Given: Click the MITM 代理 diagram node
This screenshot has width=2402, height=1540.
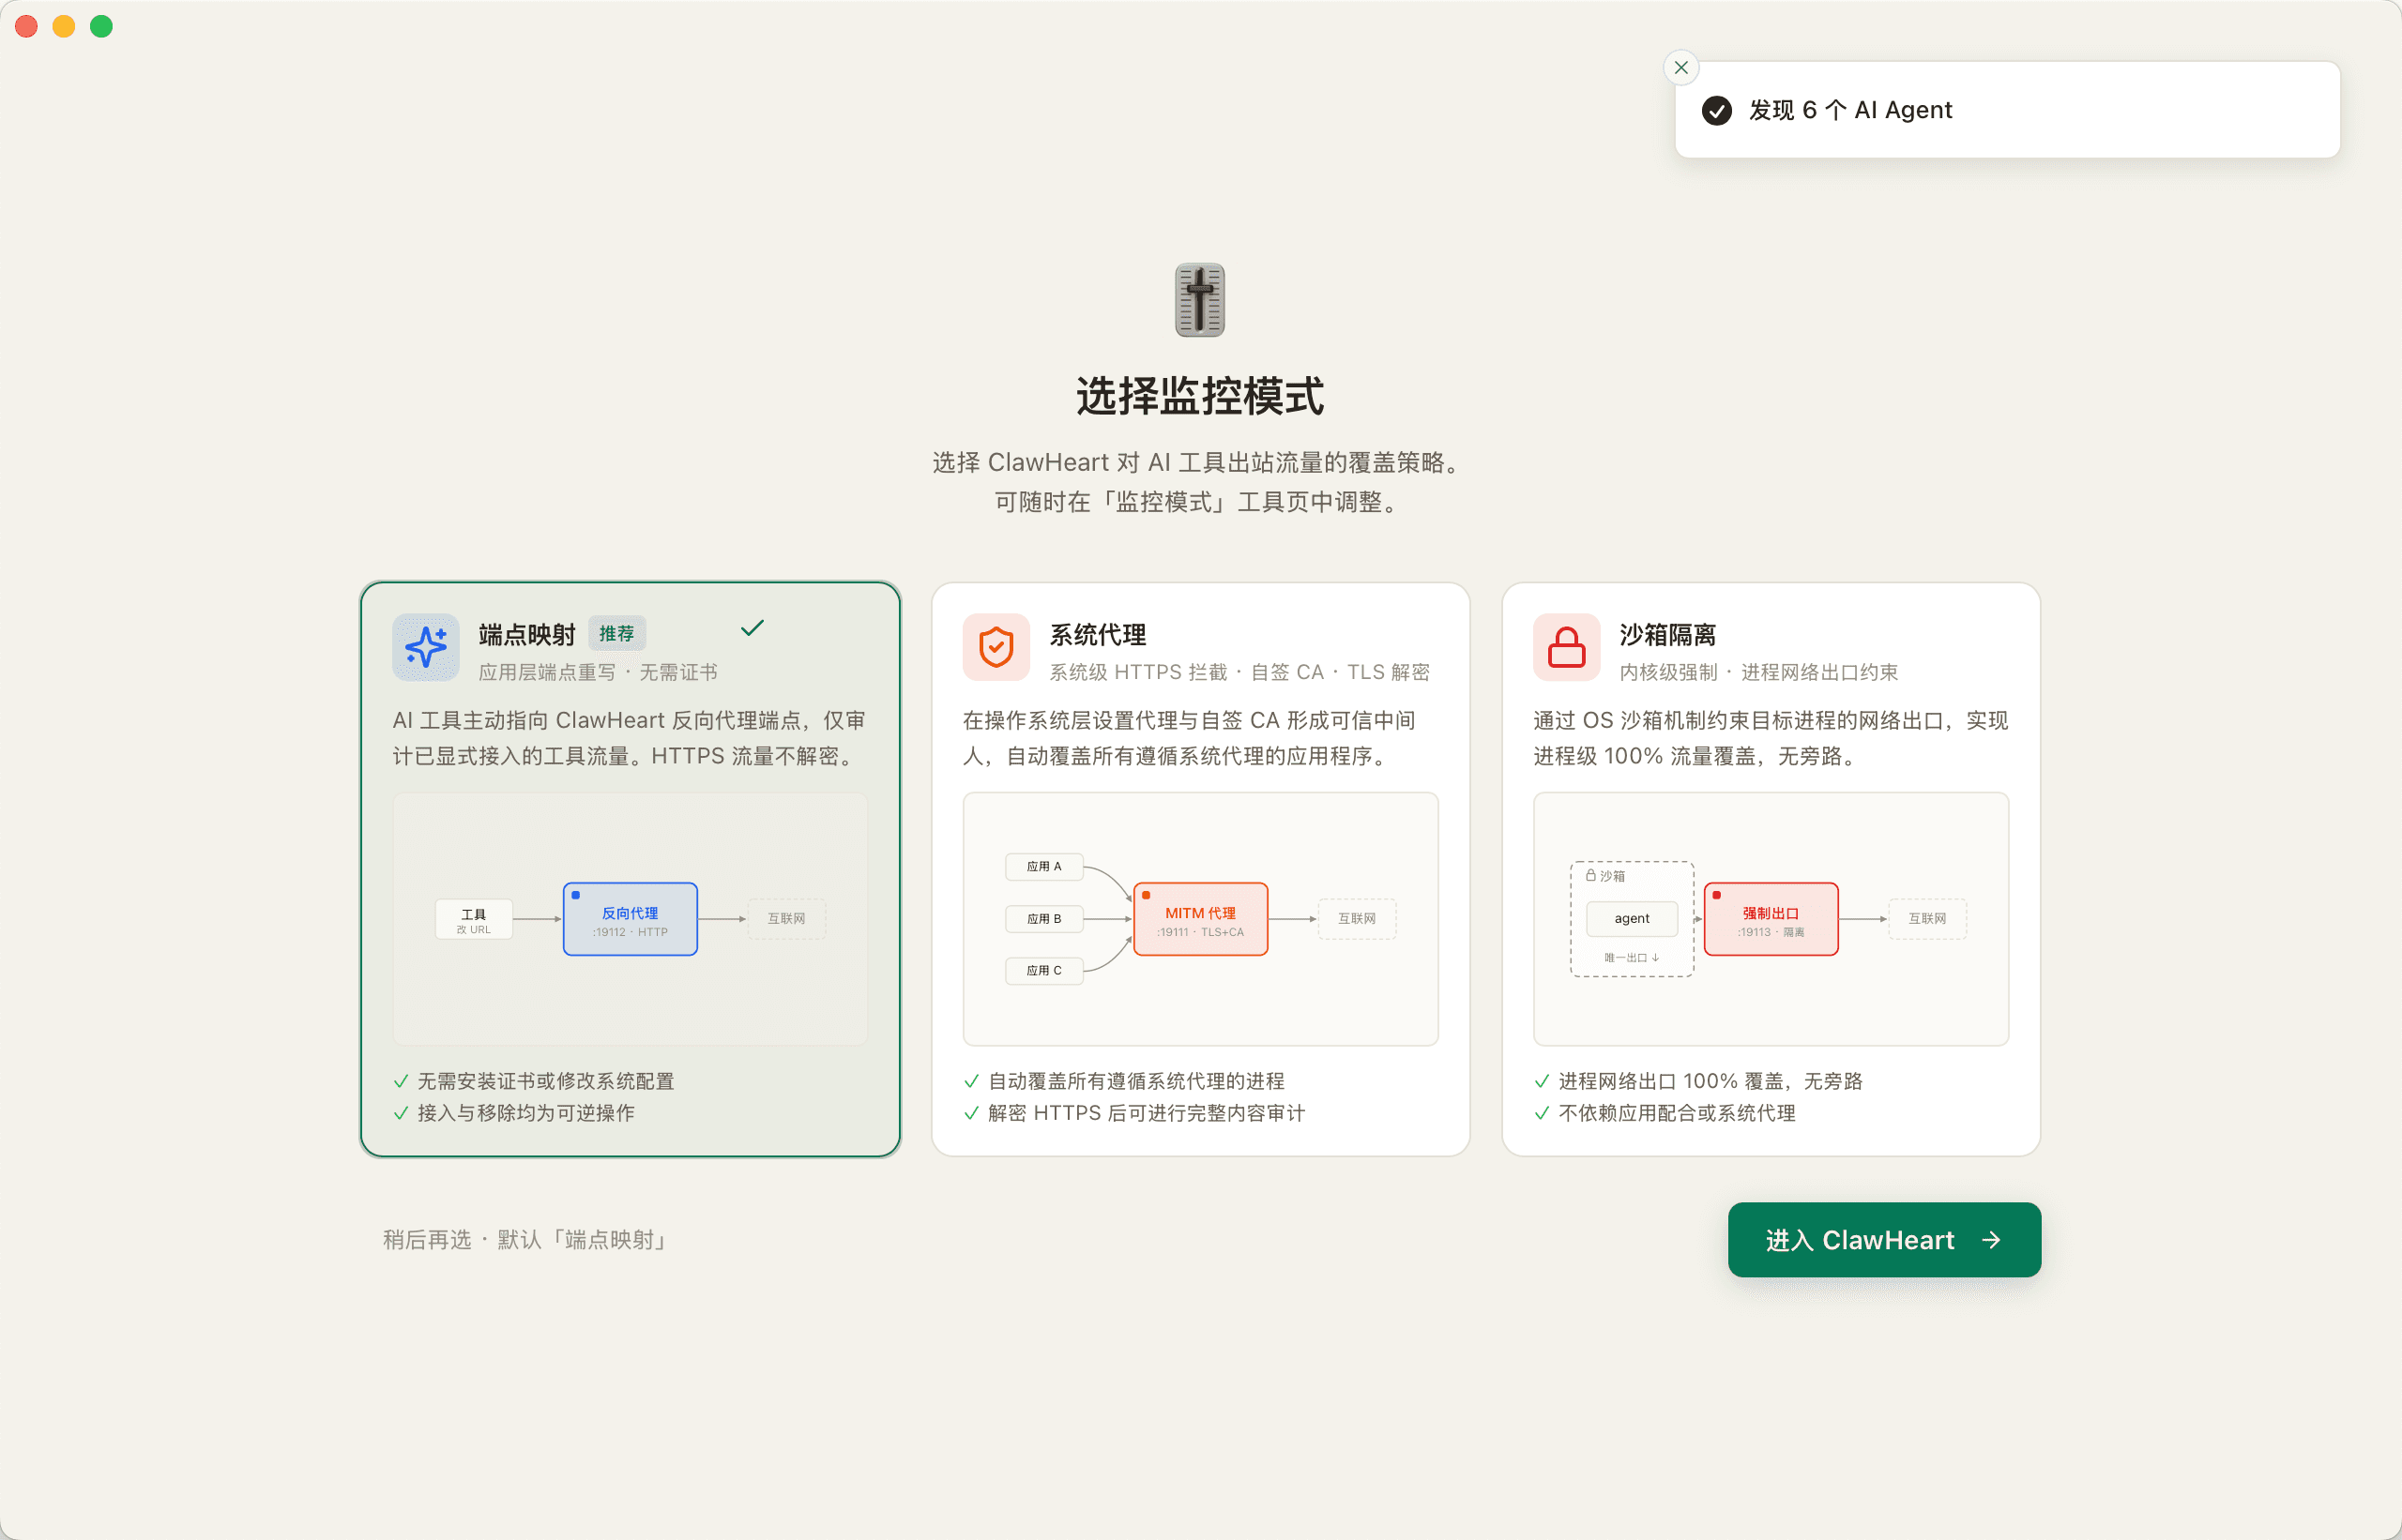Looking at the screenshot, I should (1200, 919).
